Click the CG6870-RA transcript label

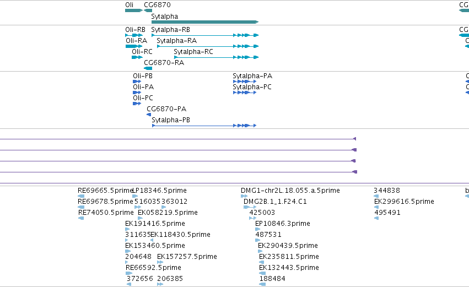click(x=164, y=63)
